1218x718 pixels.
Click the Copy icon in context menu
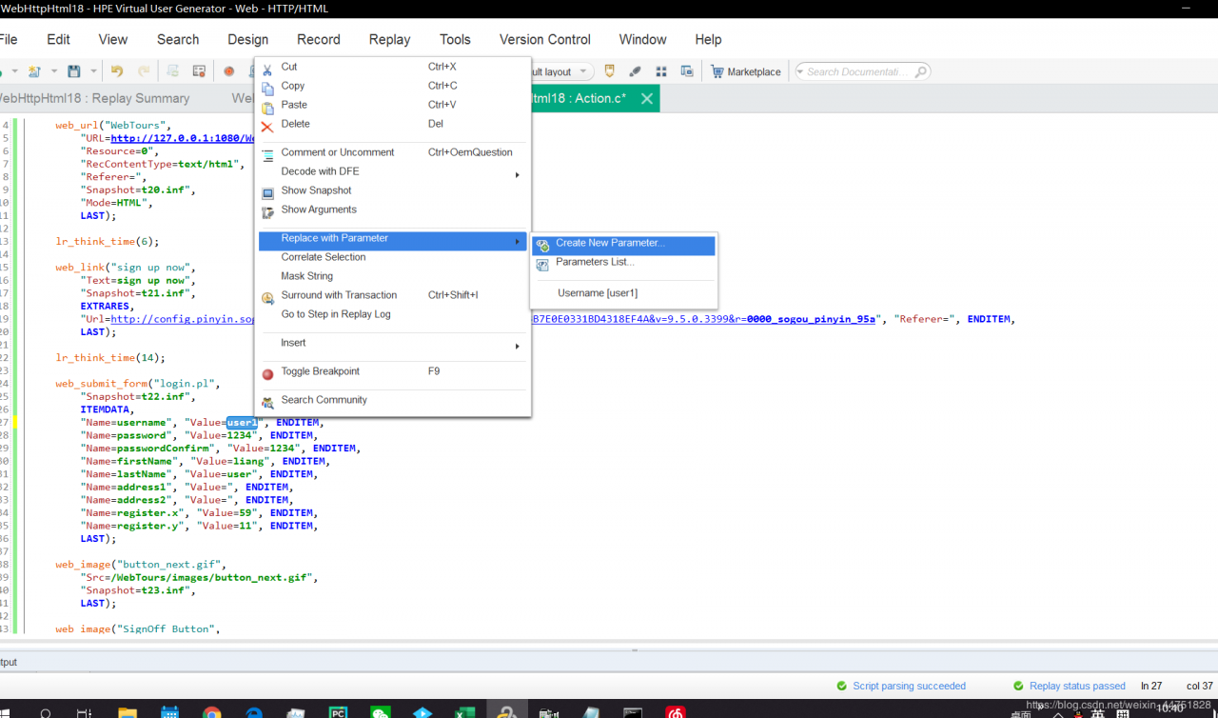(267, 87)
